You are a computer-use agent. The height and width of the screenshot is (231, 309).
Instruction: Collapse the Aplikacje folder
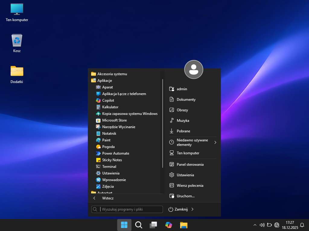tap(104, 81)
